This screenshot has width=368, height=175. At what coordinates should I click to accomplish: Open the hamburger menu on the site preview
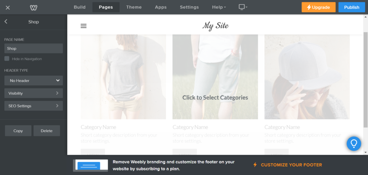[84, 26]
